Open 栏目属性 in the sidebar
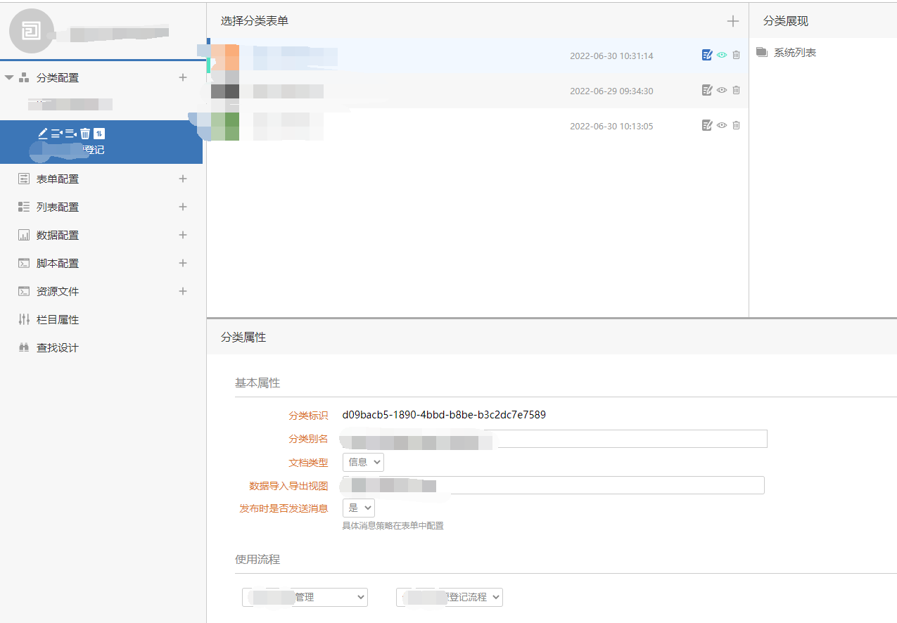The height and width of the screenshot is (623, 897). (58, 319)
